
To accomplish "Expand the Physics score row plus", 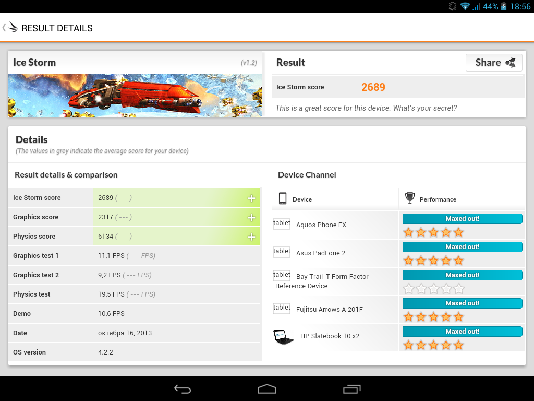I will click(251, 237).
